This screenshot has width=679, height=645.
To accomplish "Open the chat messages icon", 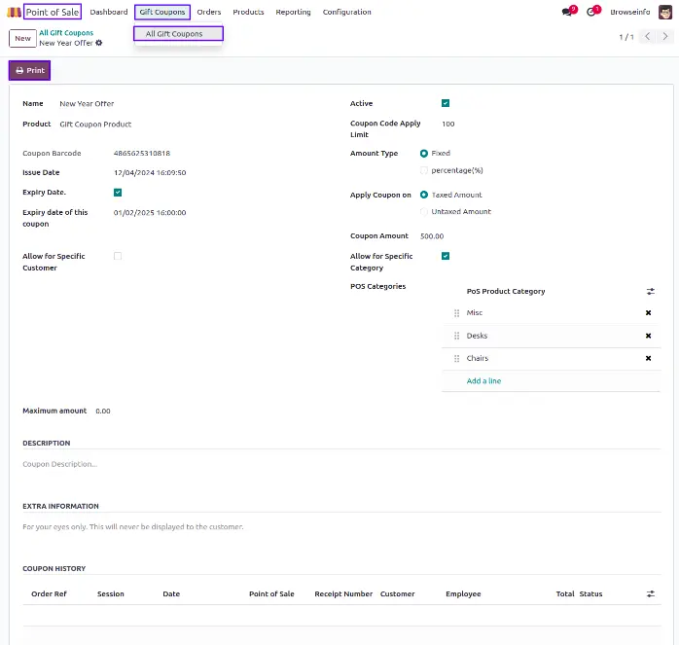I will tap(567, 12).
